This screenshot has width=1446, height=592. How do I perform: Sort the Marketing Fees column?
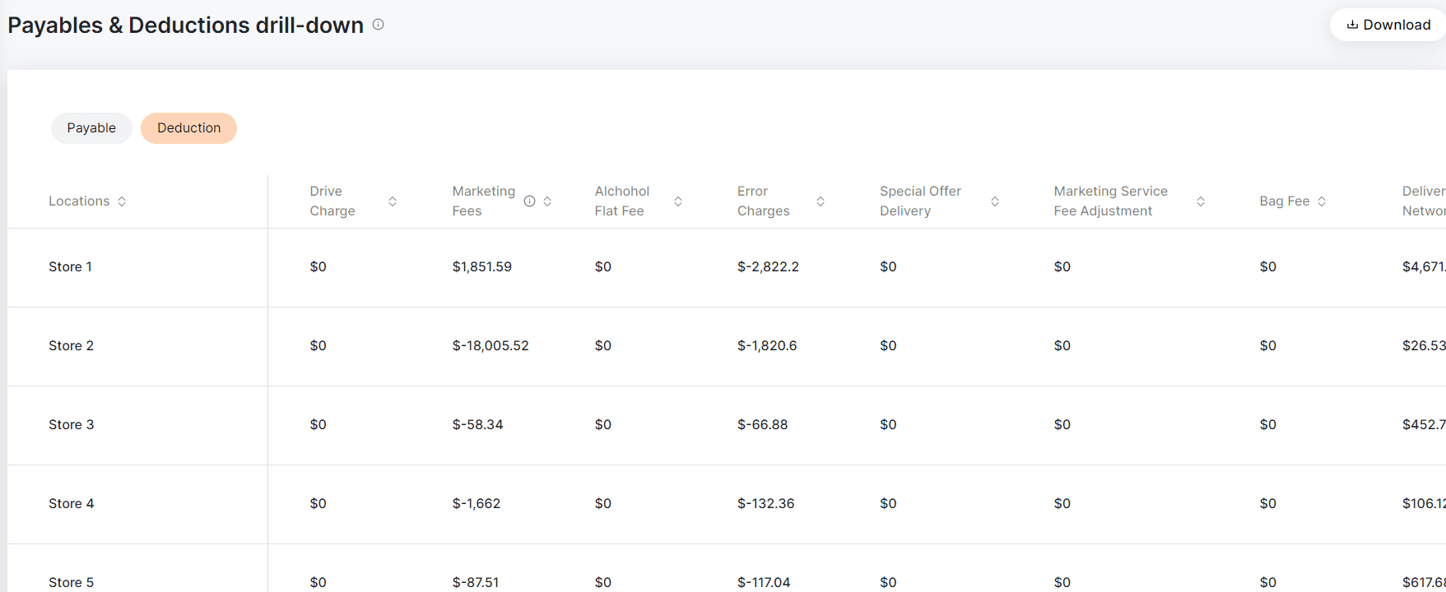(547, 201)
